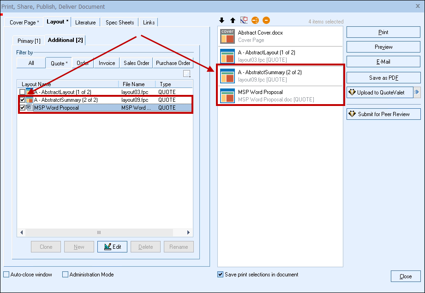Click the move up arrow icon
This screenshot has height=293, width=425.
coord(233,21)
